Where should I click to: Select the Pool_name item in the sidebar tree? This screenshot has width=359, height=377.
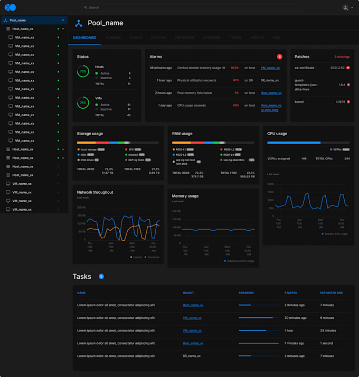18,20
